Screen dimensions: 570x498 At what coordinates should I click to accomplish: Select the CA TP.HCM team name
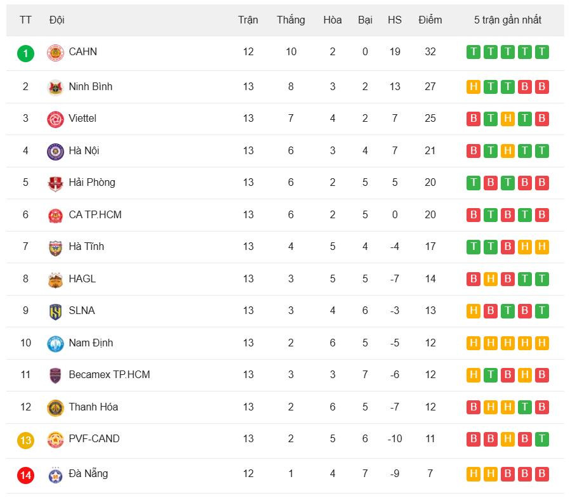[95, 214]
